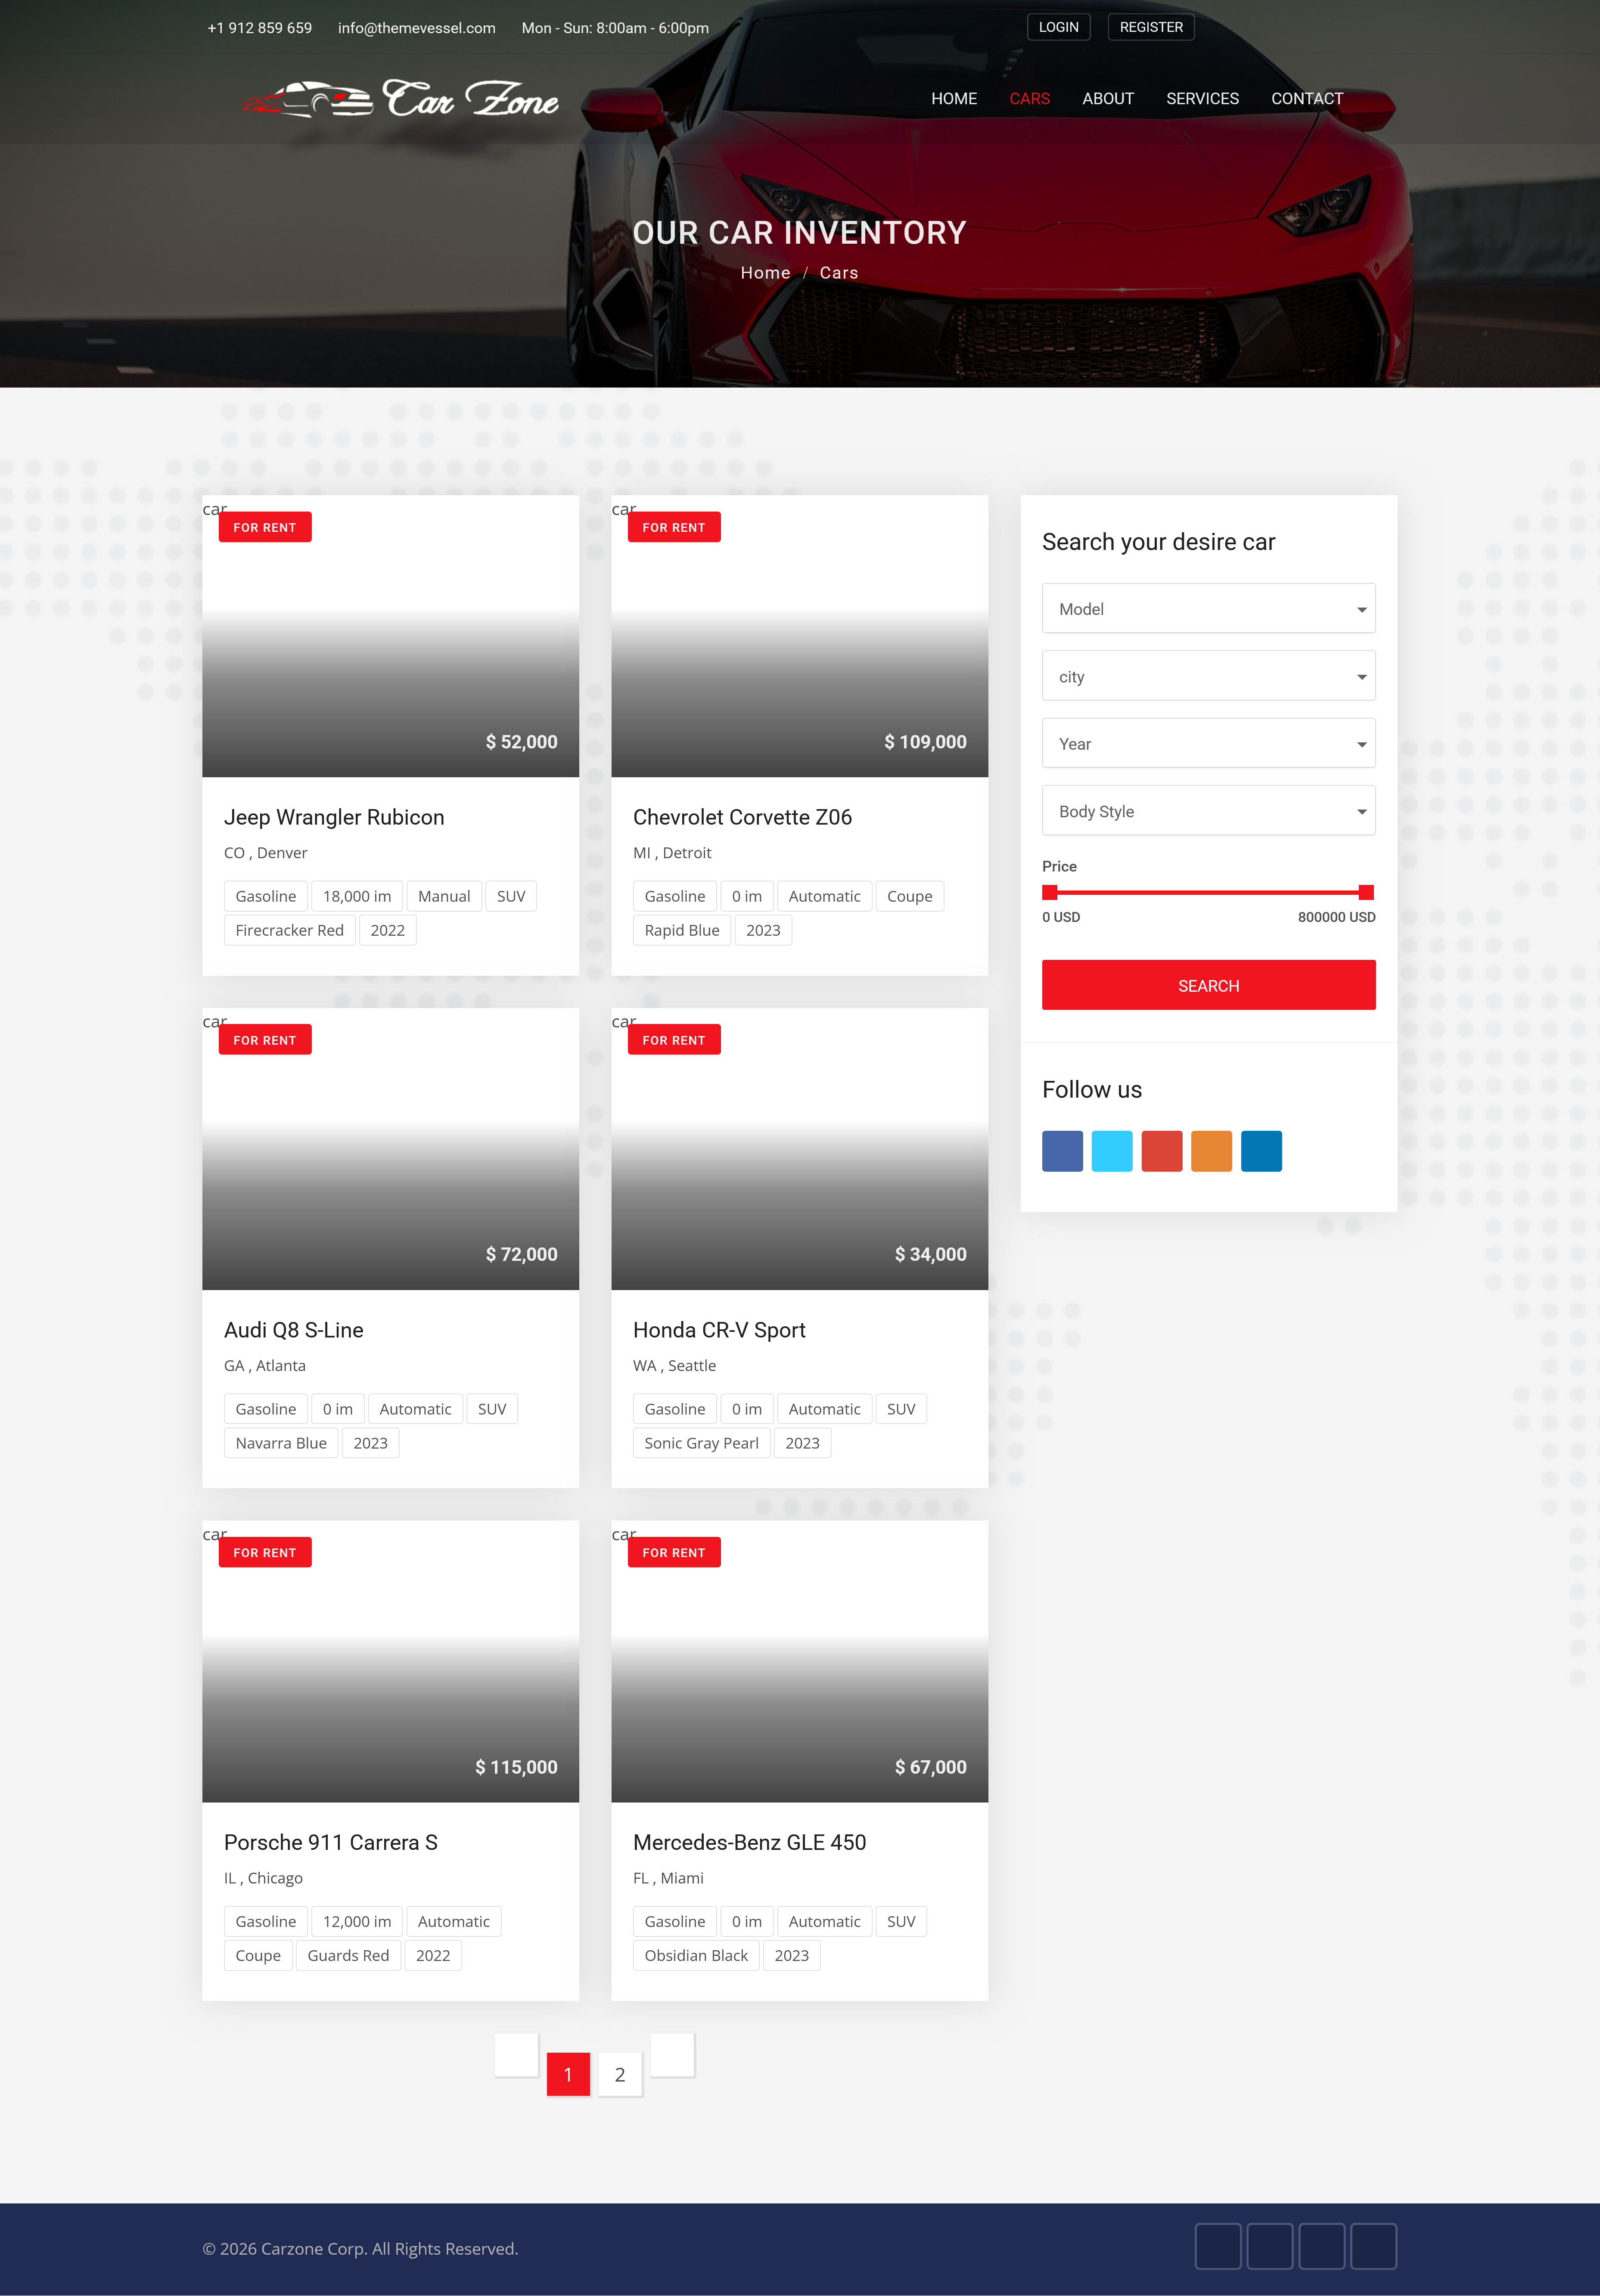Click the FOR RENT badge on the Mercedes-Benz card
Viewport: 1600px width, 2296px height.
pyautogui.click(x=674, y=1552)
